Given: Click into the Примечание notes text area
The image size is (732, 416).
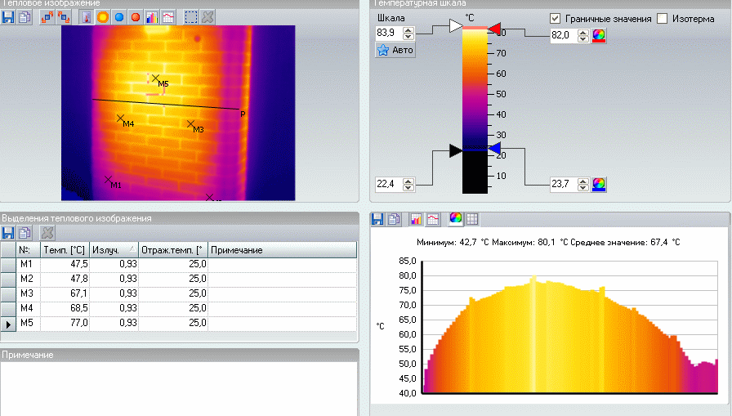Looking at the screenshot, I should point(178,388).
